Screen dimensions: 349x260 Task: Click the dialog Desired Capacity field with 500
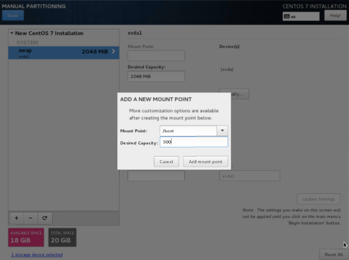click(194, 142)
